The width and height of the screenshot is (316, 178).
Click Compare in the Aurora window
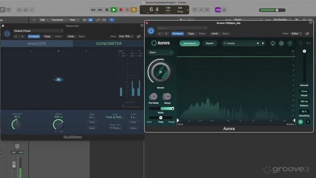[178, 34]
